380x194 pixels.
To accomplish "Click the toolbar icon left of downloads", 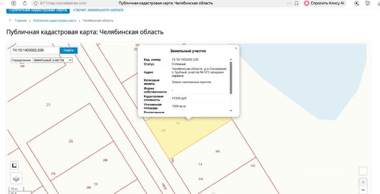I will [x=368, y=3].
